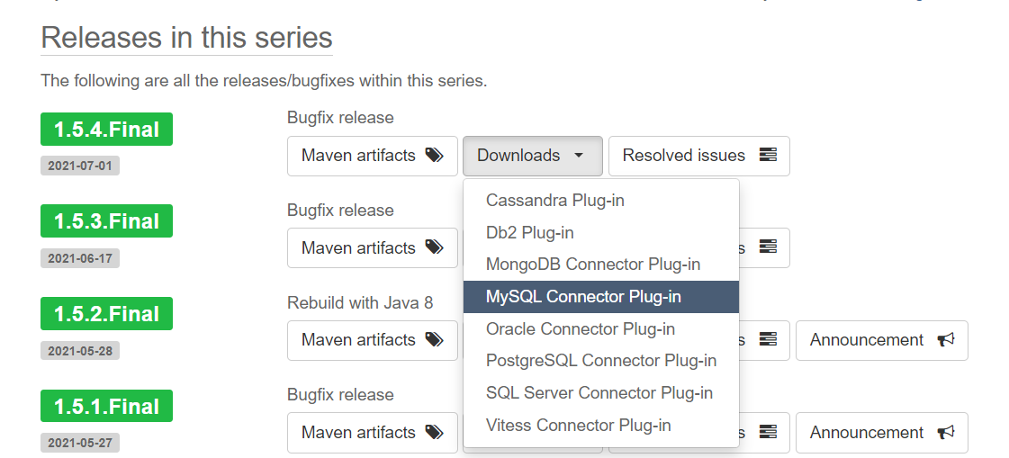Open Resolved issues for 1.5.4.Final
This screenshot has height=458, width=1009.
698,156
